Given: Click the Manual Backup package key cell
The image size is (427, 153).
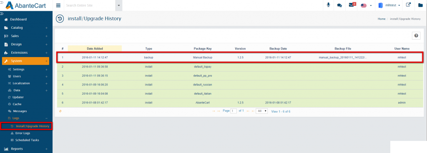Looking at the screenshot, I should pyautogui.click(x=203, y=58).
